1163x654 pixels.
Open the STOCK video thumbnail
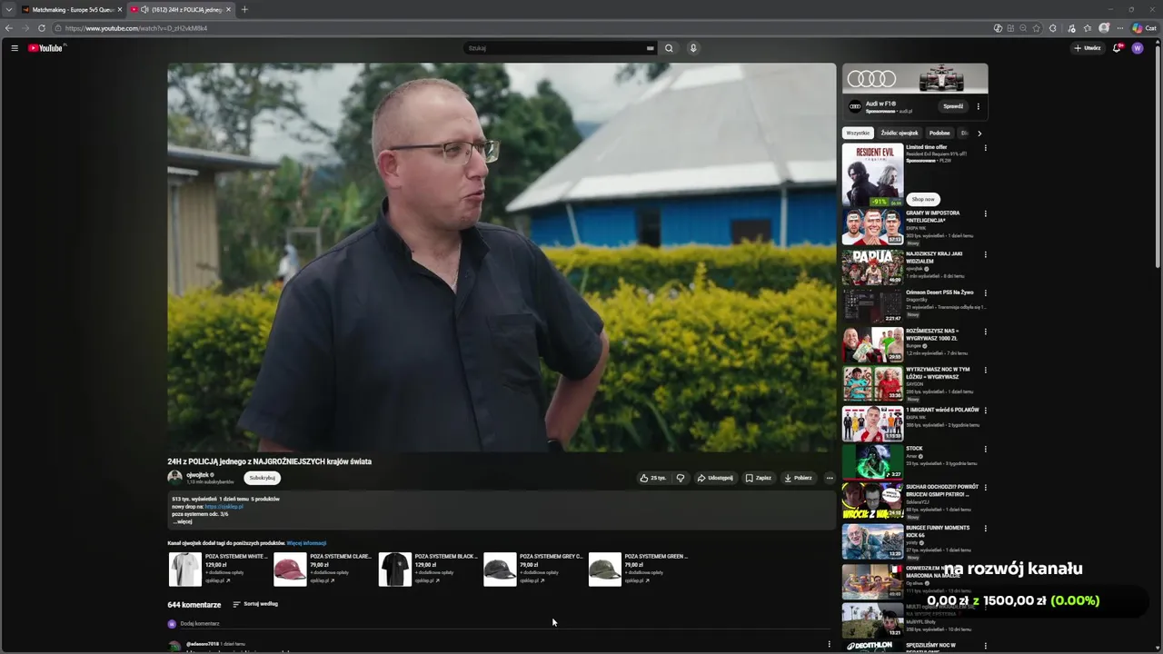[872, 461]
